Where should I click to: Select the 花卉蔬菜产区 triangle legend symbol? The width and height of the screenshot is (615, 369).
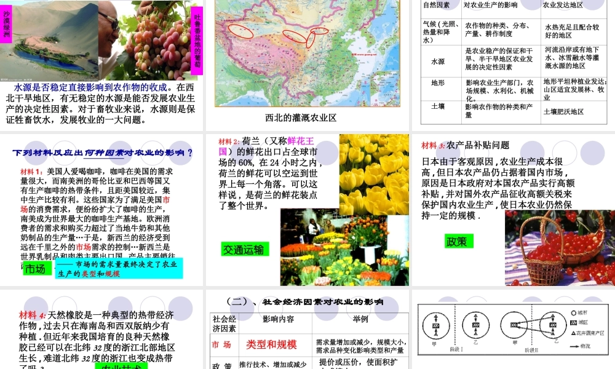tap(573, 333)
